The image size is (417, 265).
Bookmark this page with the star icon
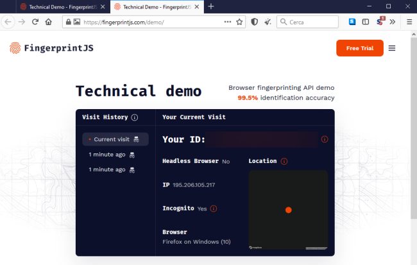pos(239,21)
